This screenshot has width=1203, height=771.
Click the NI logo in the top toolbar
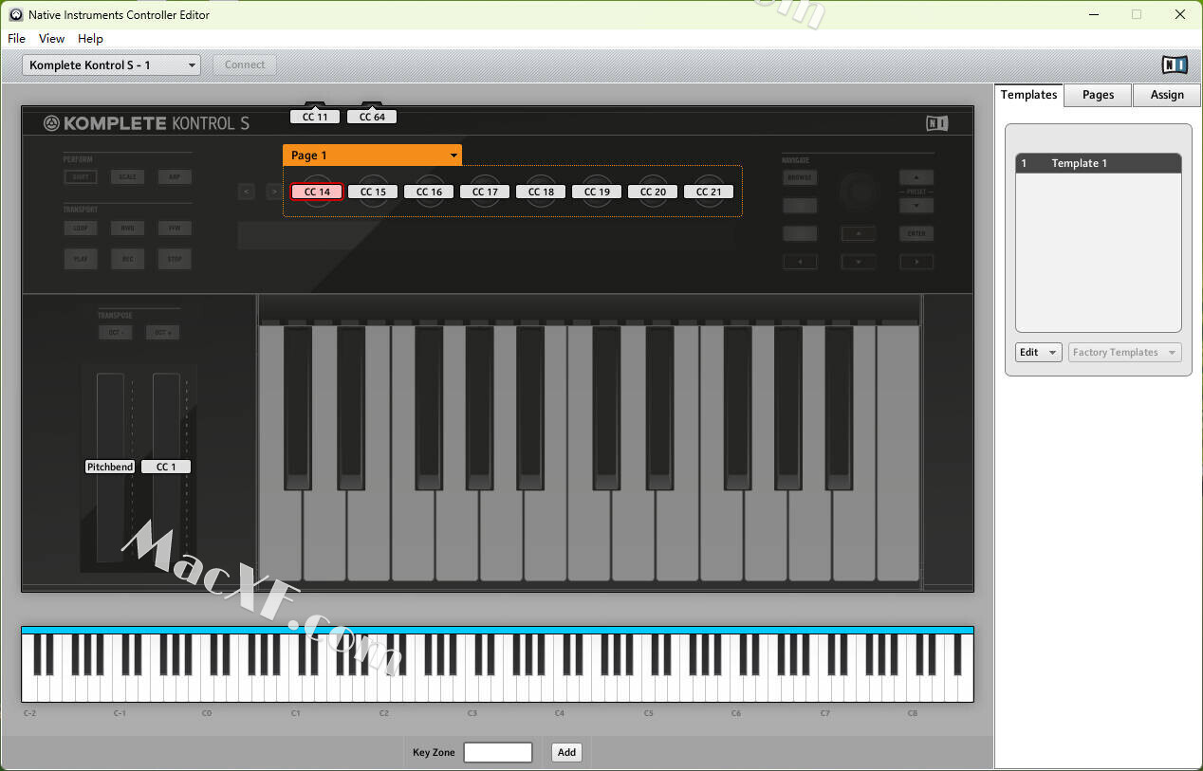click(x=1175, y=64)
